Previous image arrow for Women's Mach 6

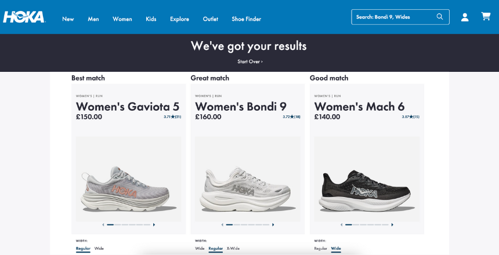(341, 224)
